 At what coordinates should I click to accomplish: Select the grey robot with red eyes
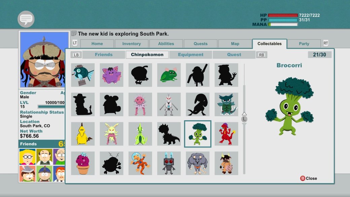click(169, 163)
